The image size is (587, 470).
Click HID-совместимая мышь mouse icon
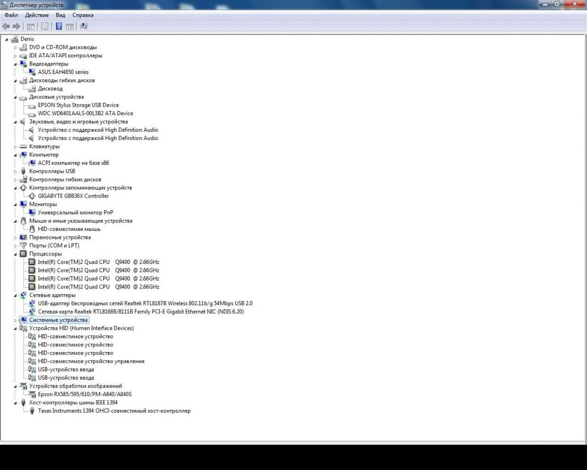tap(32, 229)
